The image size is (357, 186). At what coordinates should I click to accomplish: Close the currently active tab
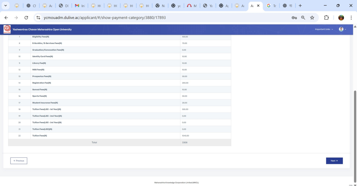coord(258,6)
